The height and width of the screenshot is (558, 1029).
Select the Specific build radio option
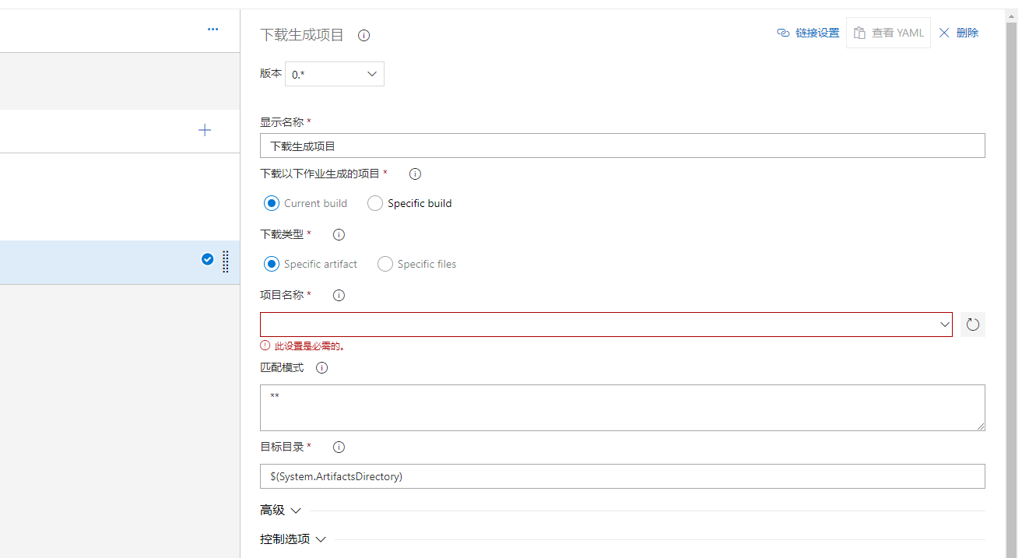click(375, 203)
